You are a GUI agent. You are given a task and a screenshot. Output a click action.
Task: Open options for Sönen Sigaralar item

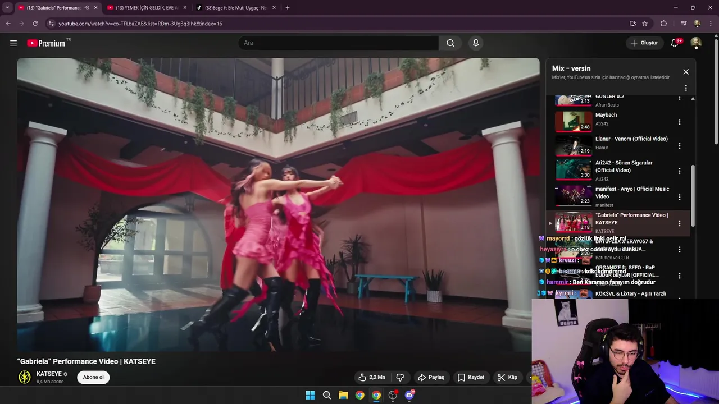click(679, 171)
